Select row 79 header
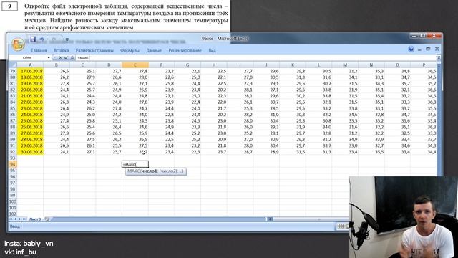The width and height of the screenshot is (458, 258). pos(13,71)
